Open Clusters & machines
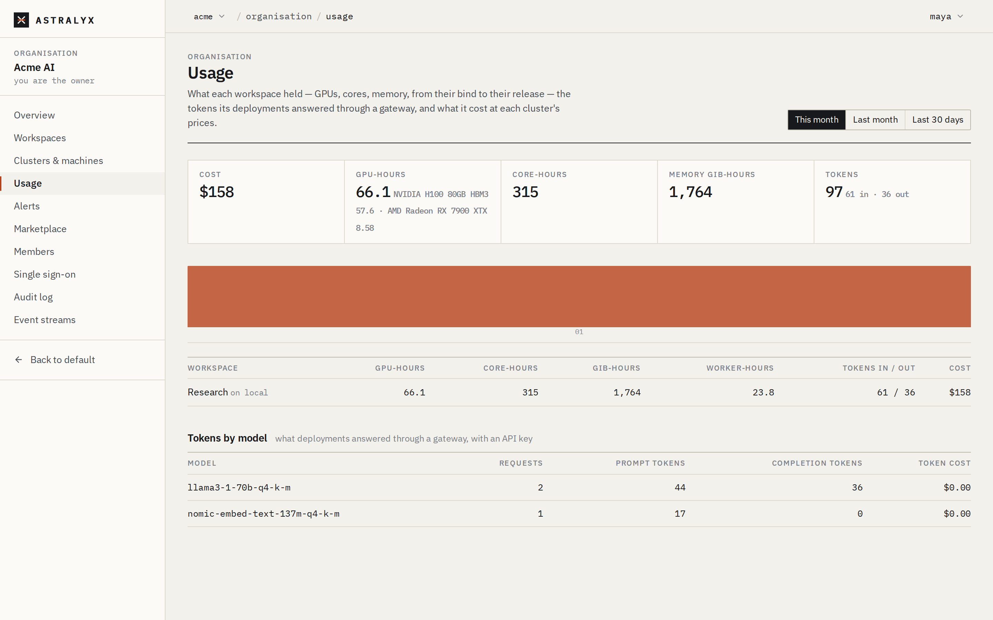The image size is (993, 620). click(82, 161)
